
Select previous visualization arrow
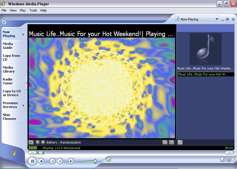click(x=38, y=142)
